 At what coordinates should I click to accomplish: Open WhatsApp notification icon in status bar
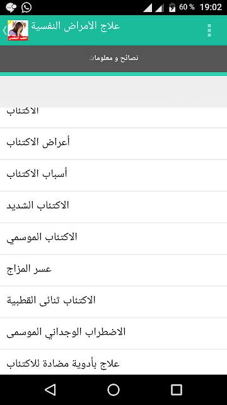click(x=26, y=7)
